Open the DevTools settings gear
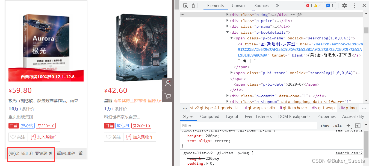This screenshot has width=369, height=166. click(x=345, y=6)
